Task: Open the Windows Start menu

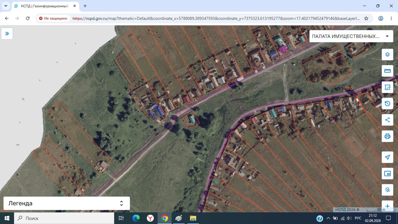Action: 7,218
